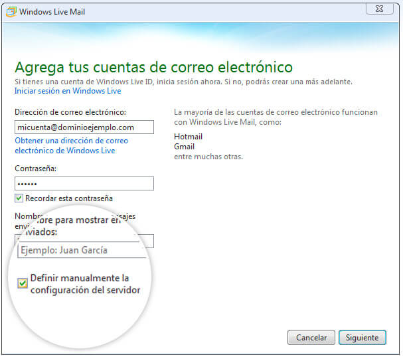
Task: Follow 'Obtener una dirección de correo electrónico' link
Action: coord(71,145)
